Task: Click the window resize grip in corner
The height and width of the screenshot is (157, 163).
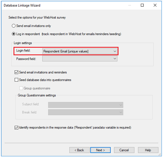Action: [x=160, y=154]
